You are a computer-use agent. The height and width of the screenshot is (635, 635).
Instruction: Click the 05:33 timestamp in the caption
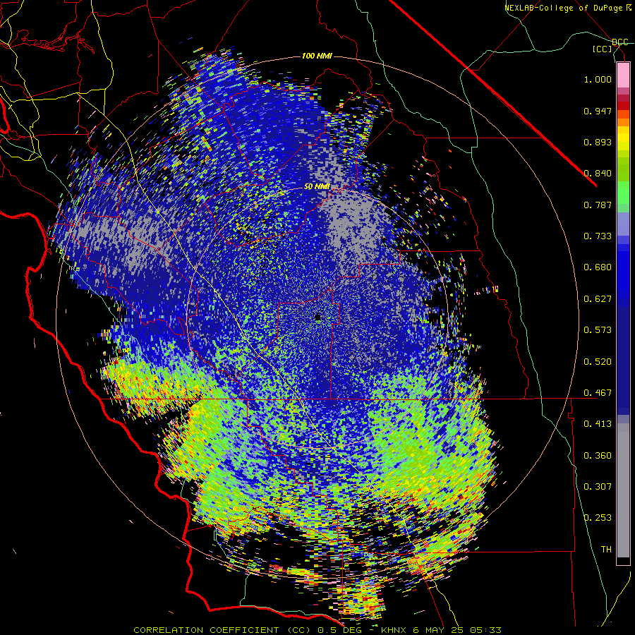tap(485, 630)
